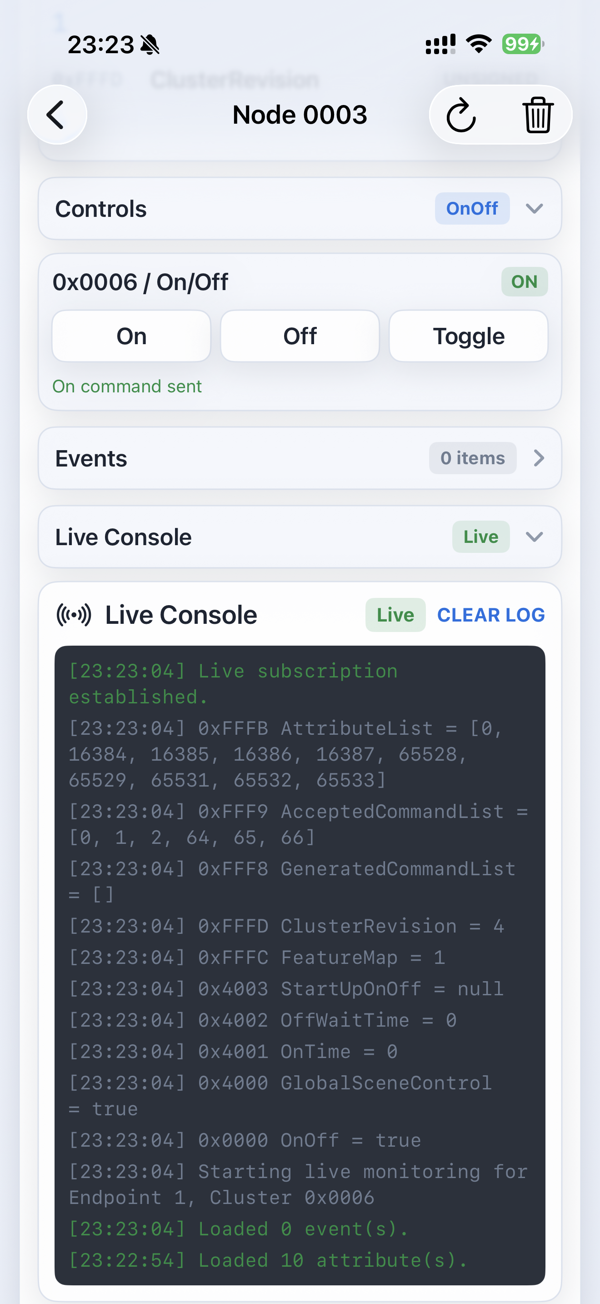Select the OnOff cluster badge
The width and height of the screenshot is (600, 1304).
point(472,209)
